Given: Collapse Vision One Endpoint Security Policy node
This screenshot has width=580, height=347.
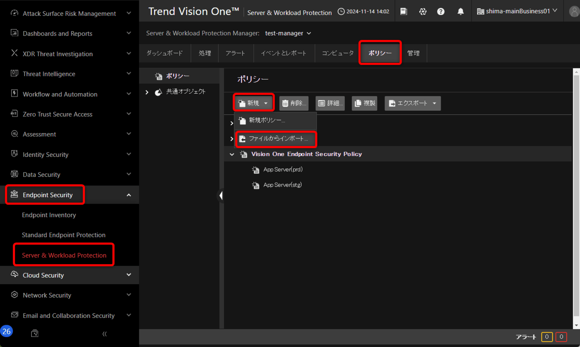Looking at the screenshot, I should 232,154.
